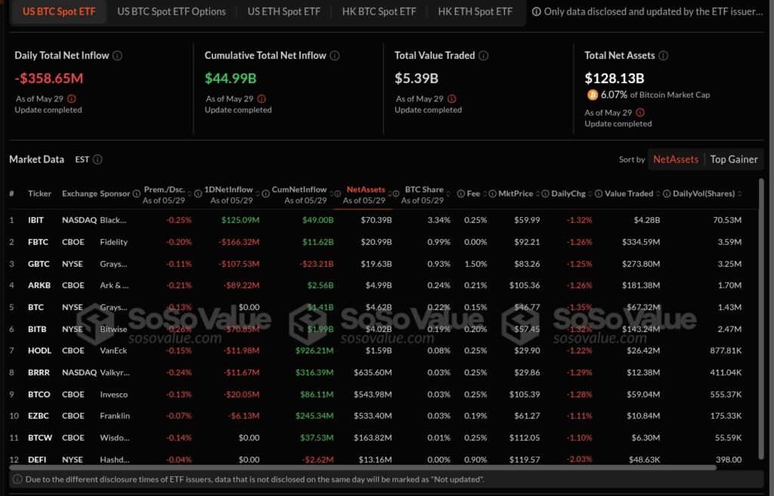774x496 pixels.
Task: Switch to US BTC Spot ETF Options tab
Action: tap(172, 11)
